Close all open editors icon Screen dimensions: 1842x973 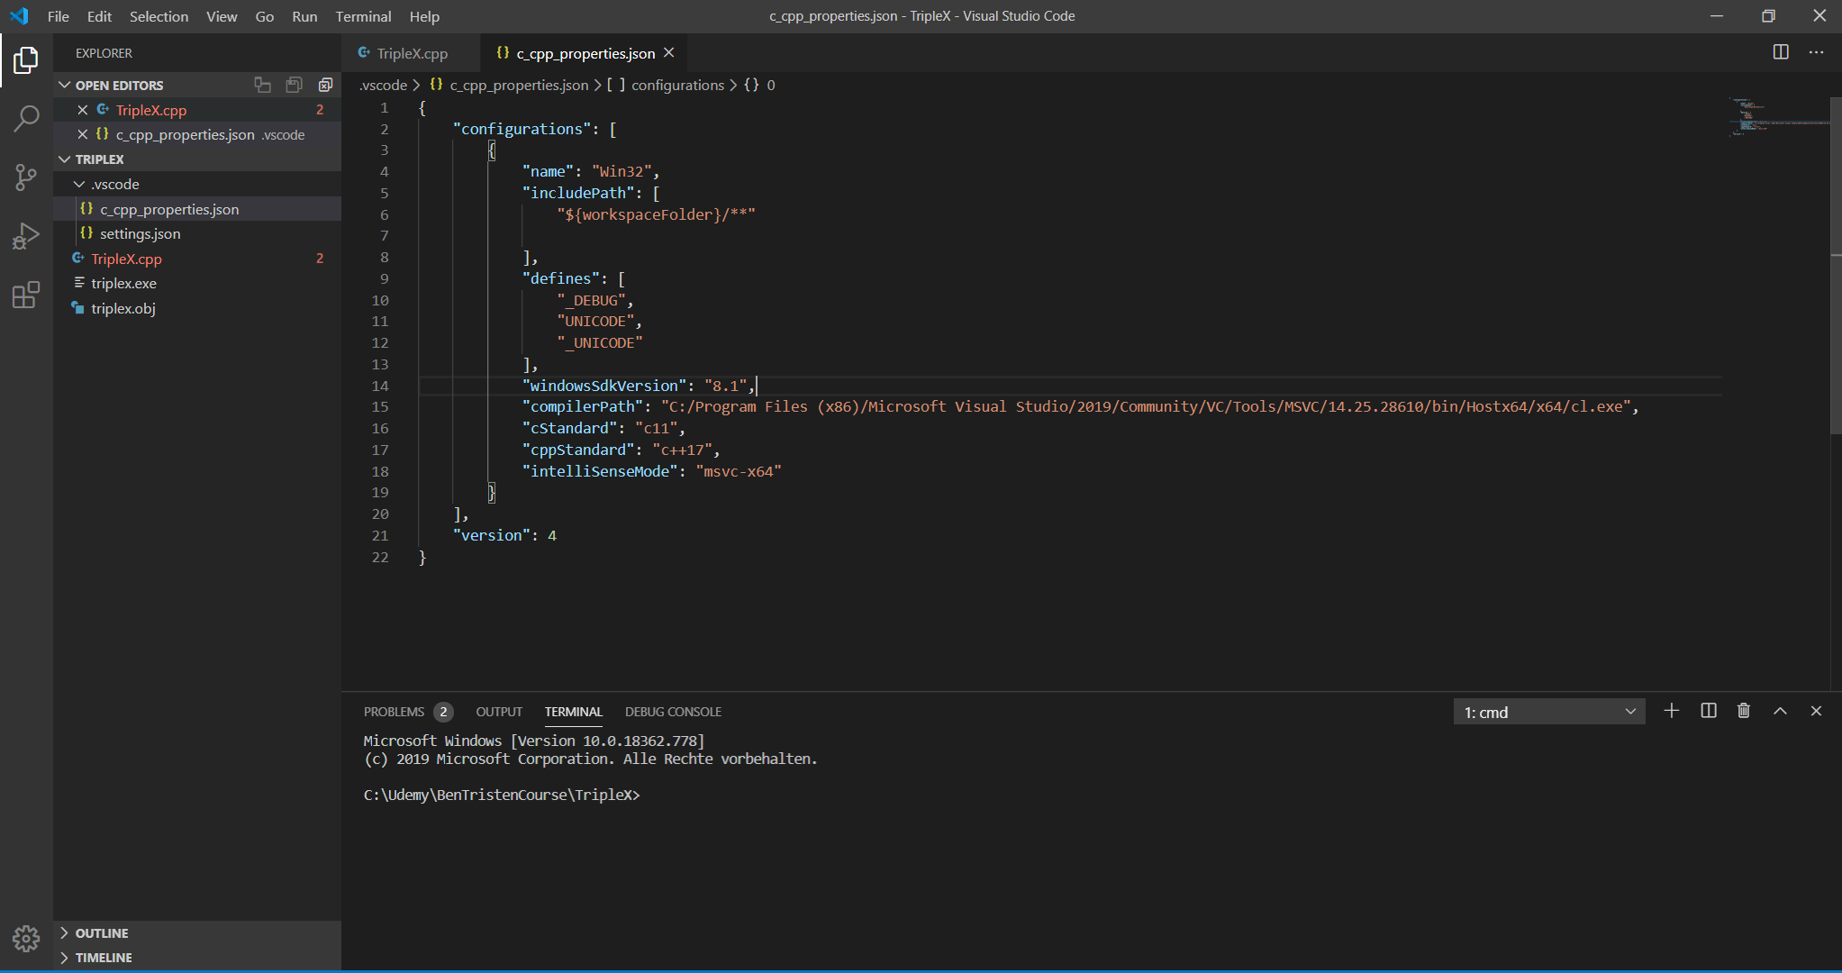tap(325, 85)
